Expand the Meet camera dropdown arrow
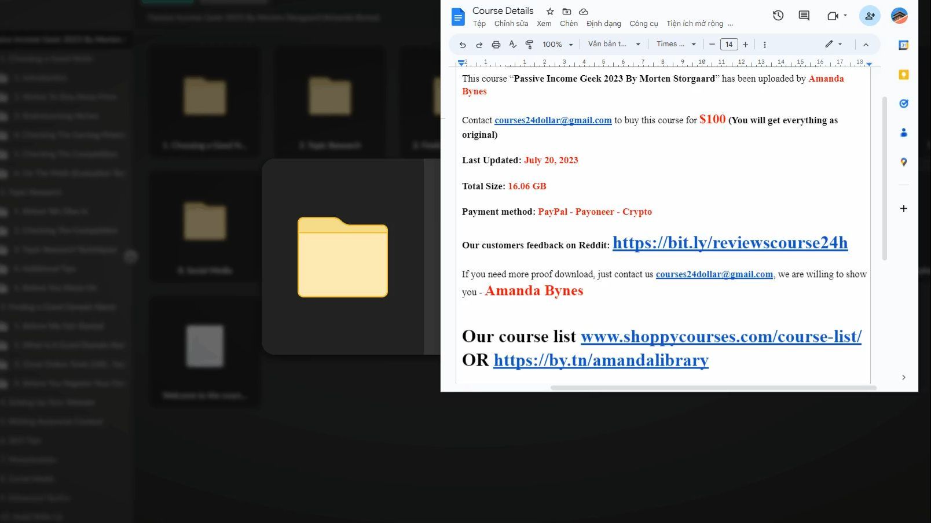The height and width of the screenshot is (523, 931). click(845, 16)
